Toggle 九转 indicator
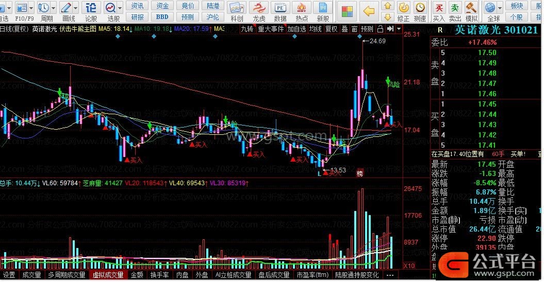The image size is (544, 282). coord(246,29)
